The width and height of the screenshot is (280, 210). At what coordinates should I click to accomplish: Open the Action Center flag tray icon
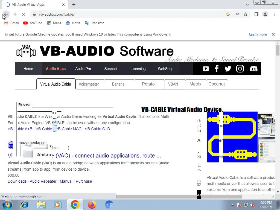pyautogui.click(x=239, y=205)
